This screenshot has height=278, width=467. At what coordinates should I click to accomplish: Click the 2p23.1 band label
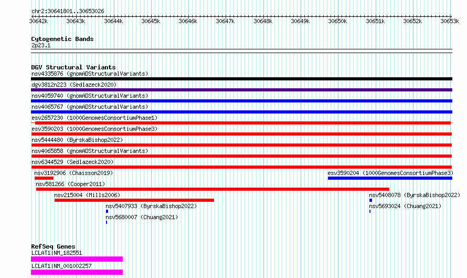coord(41,45)
